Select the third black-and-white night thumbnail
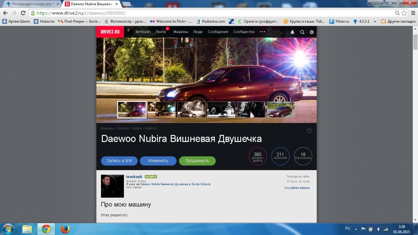 pos(192,110)
